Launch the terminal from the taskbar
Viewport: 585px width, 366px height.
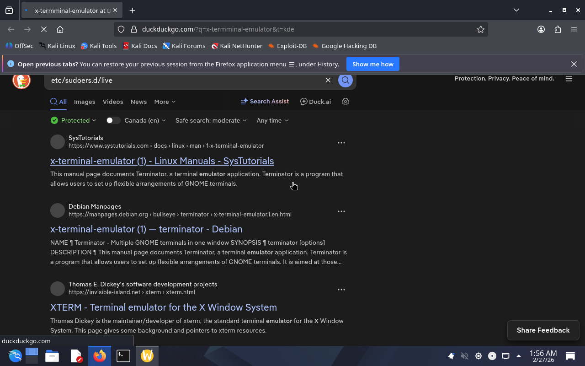pos(123,355)
